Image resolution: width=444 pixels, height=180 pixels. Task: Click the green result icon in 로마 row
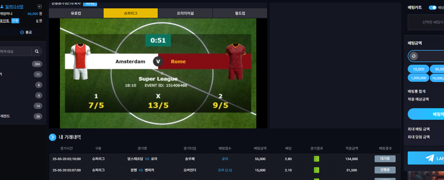point(317,159)
